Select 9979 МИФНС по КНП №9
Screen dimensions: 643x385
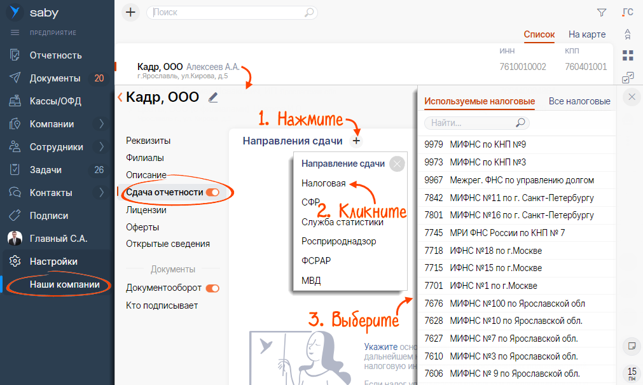(516, 144)
